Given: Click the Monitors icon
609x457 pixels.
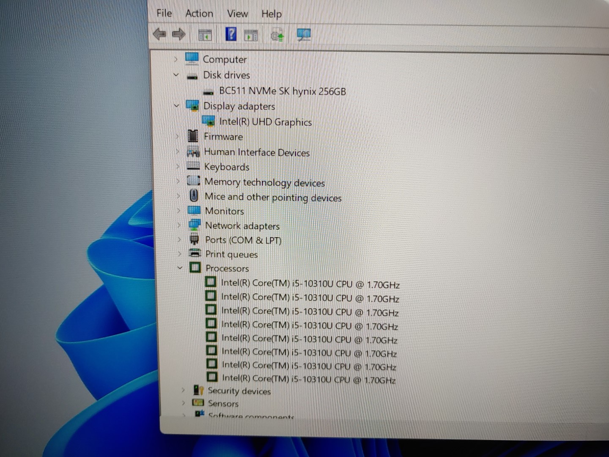Looking at the screenshot, I should pos(194,210).
